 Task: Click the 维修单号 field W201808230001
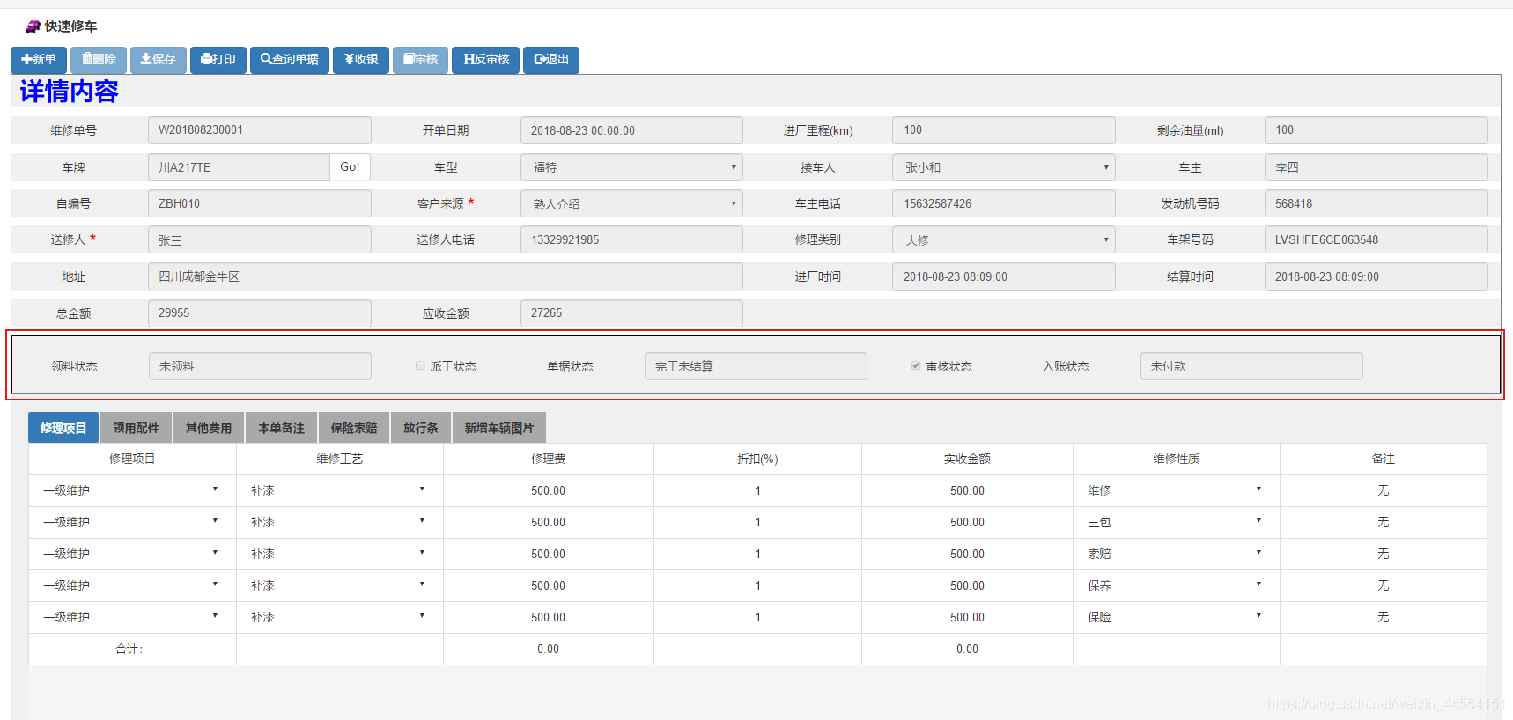tap(260, 130)
